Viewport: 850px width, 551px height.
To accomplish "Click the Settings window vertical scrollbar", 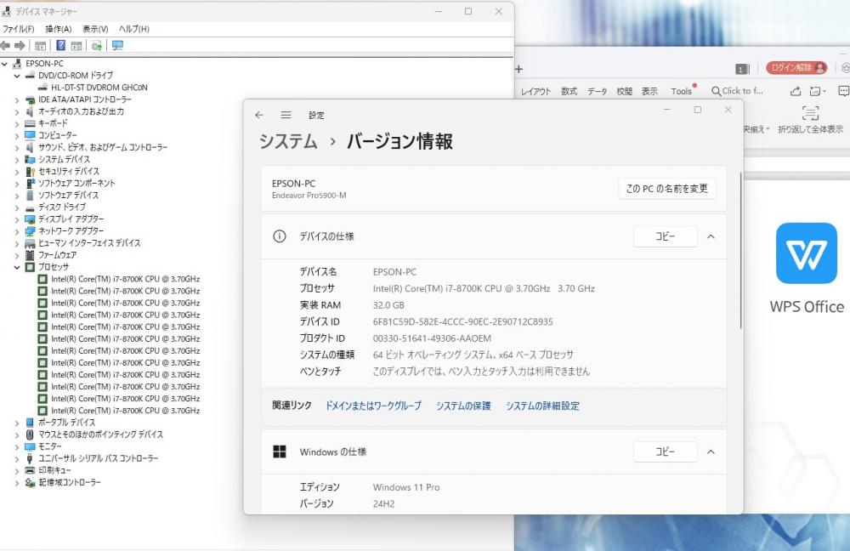I will pyautogui.click(x=740, y=251).
